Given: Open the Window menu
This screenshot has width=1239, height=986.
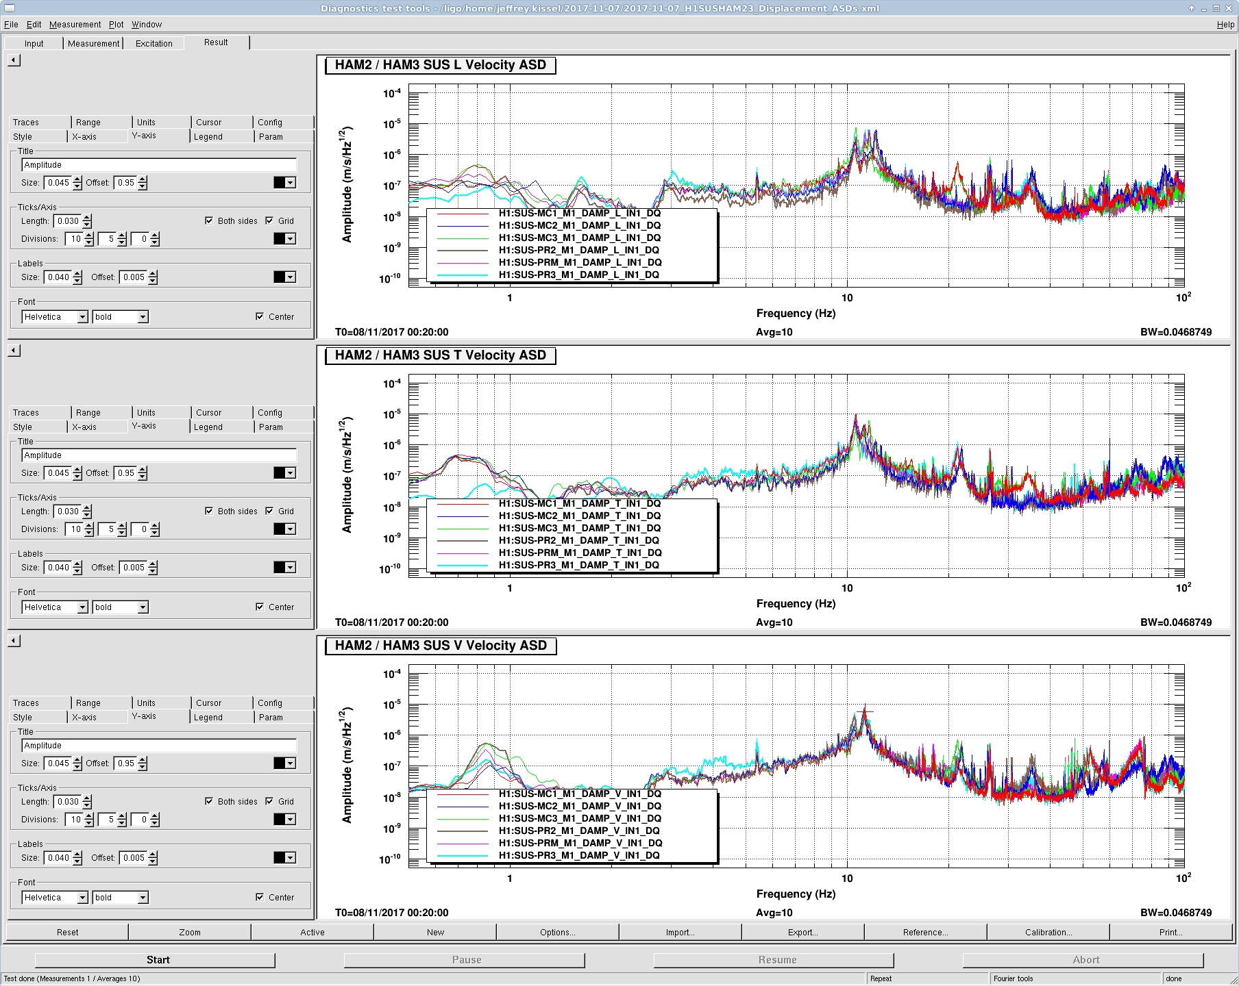Looking at the screenshot, I should coord(147,25).
